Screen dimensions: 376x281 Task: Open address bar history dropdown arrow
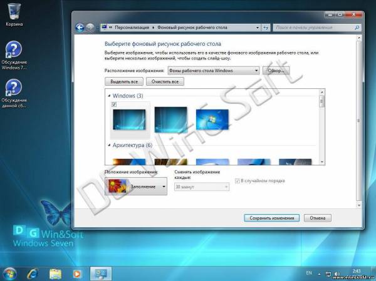(258, 28)
